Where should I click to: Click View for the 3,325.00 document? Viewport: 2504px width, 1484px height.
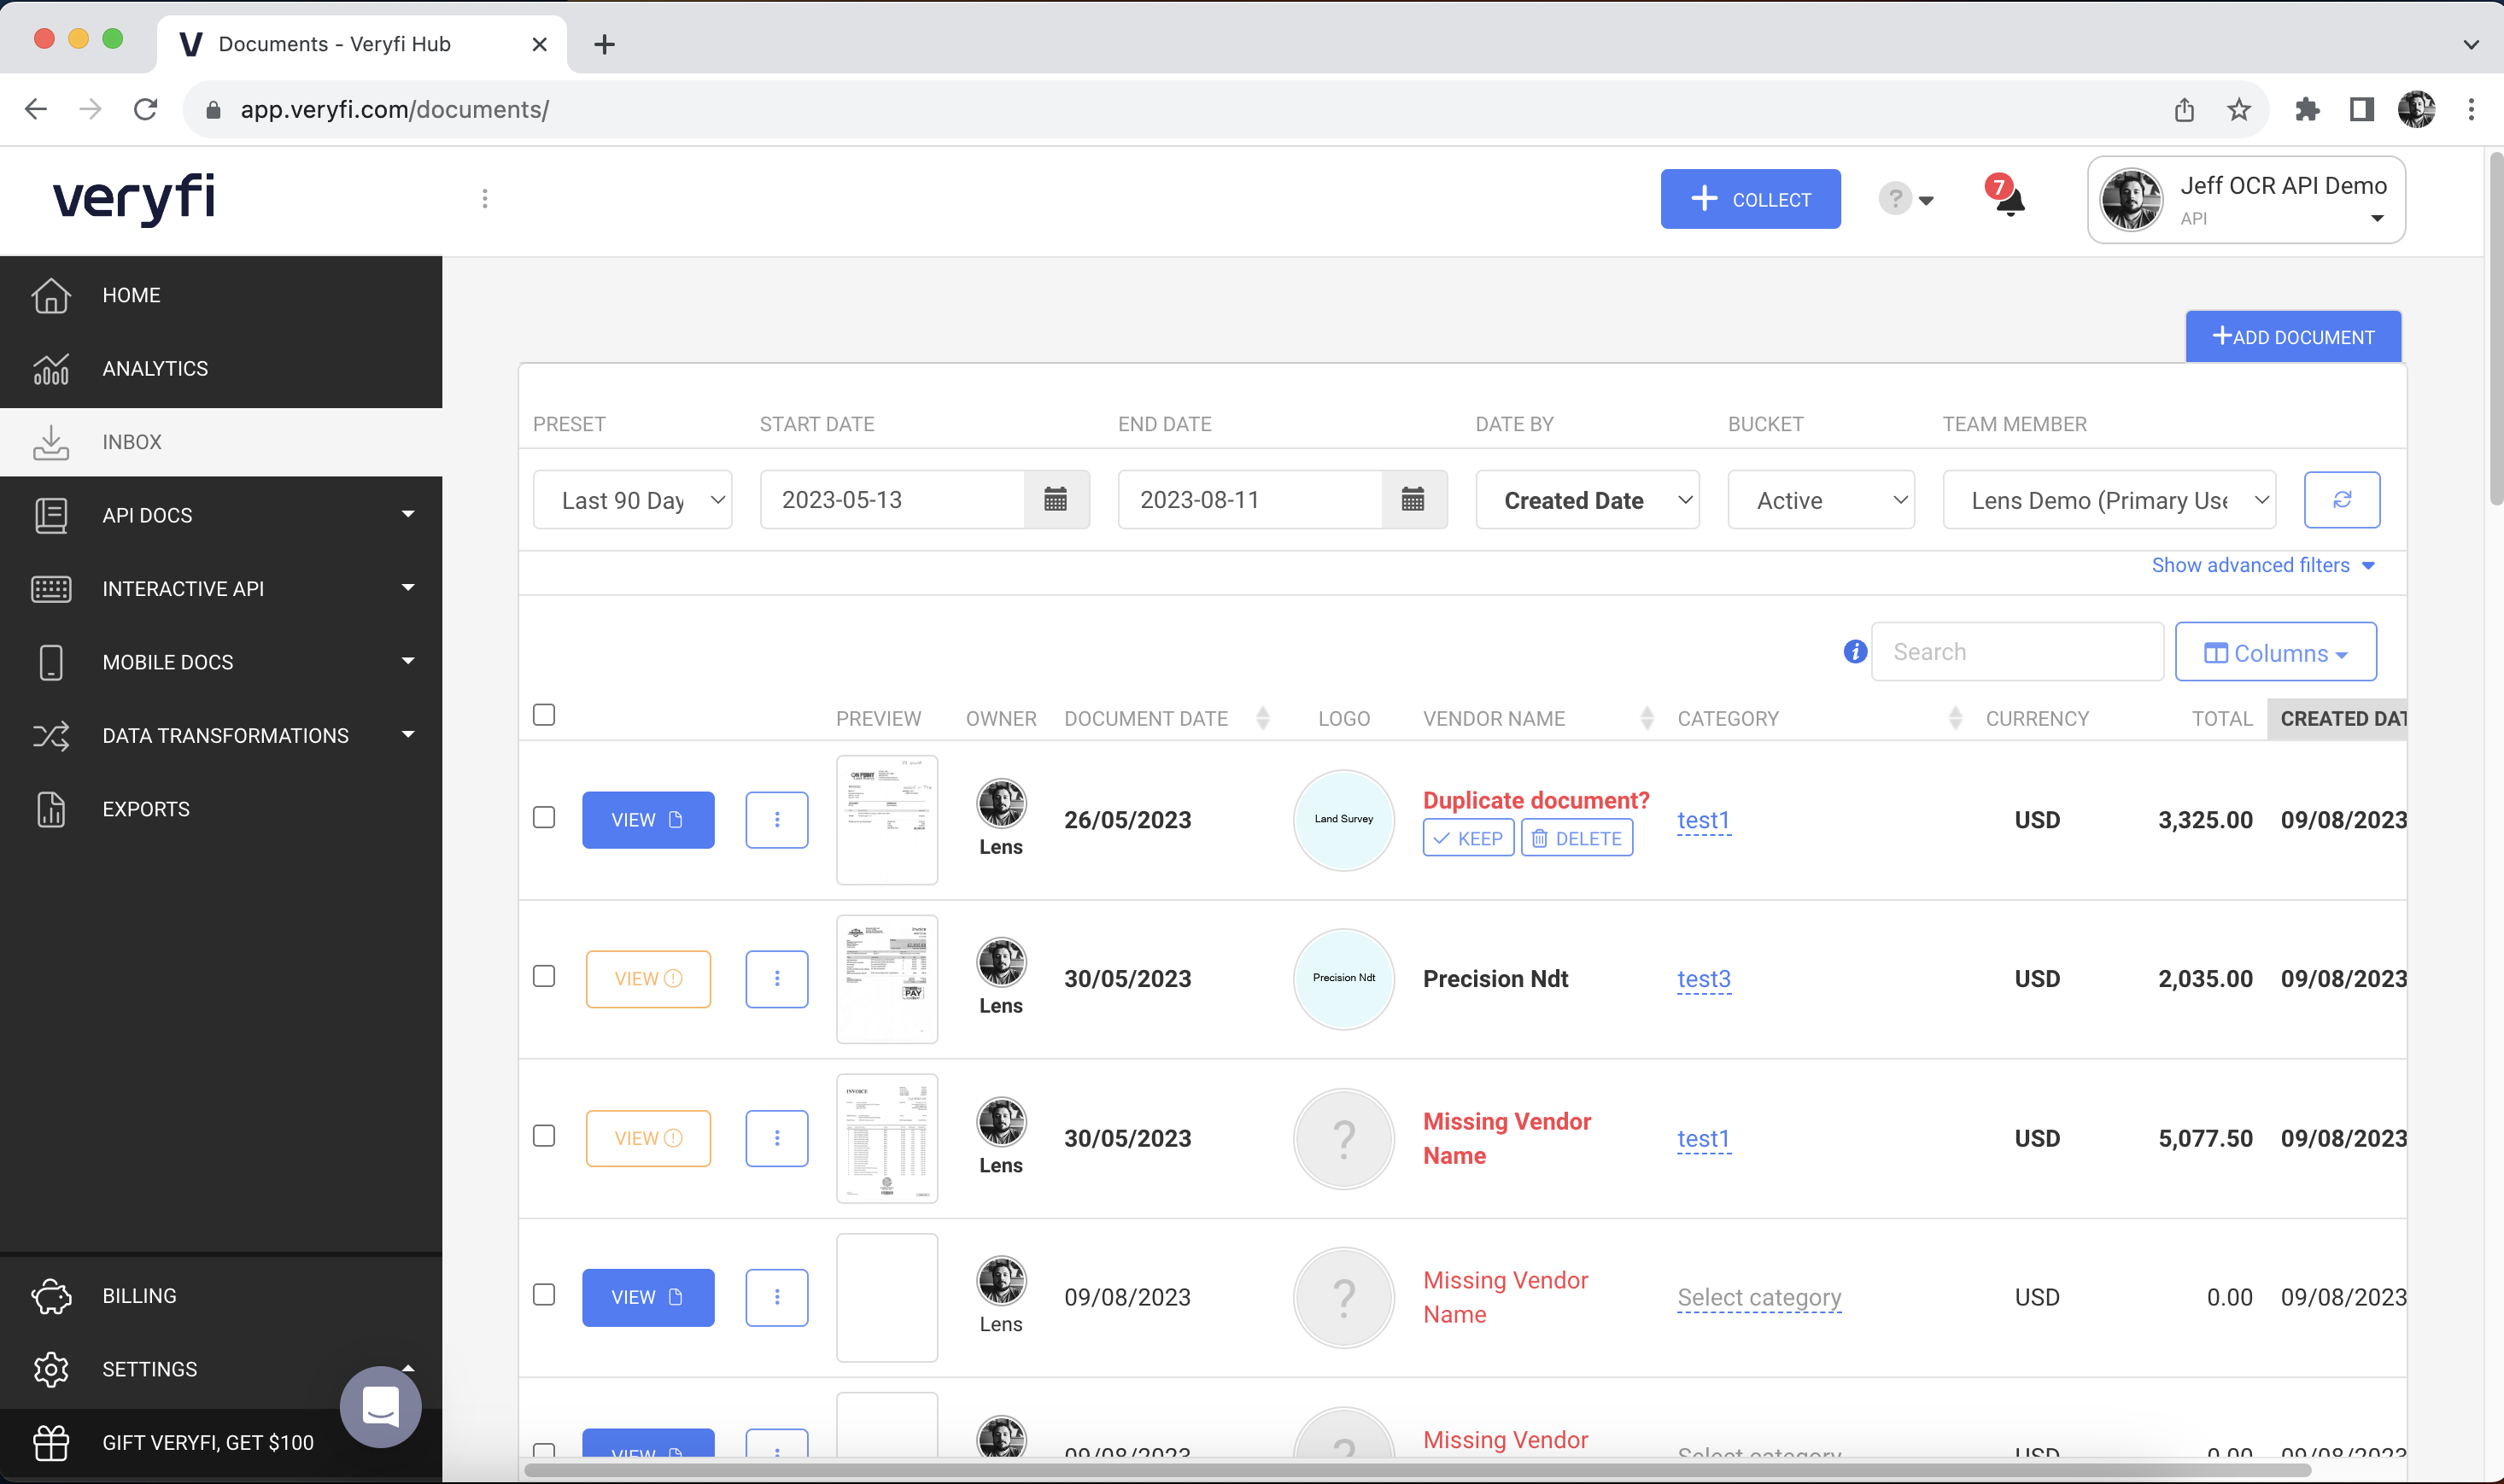point(648,820)
